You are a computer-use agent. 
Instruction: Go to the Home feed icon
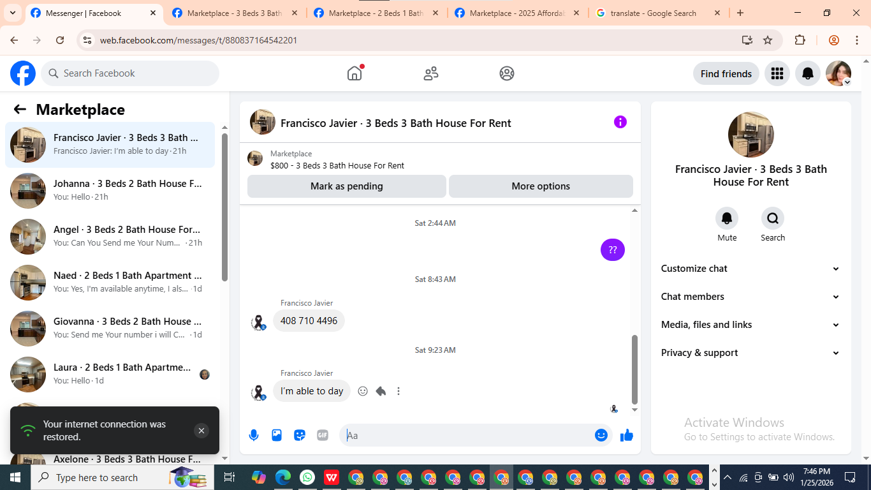pyautogui.click(x=355, y=73)
